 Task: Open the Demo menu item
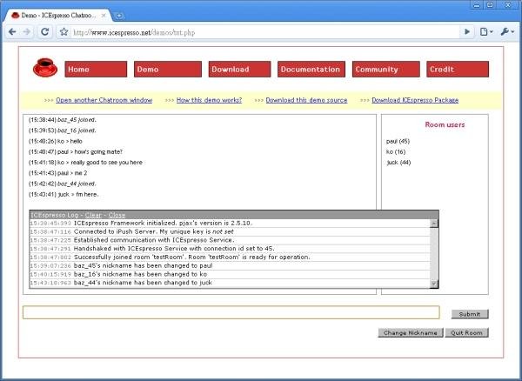(x=168, y=70)
